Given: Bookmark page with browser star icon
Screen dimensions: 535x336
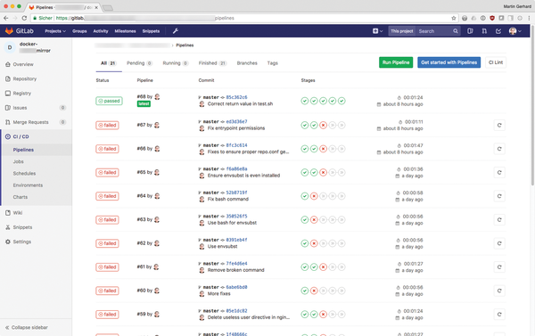Looking at the screenshot, I should [454, 18].
